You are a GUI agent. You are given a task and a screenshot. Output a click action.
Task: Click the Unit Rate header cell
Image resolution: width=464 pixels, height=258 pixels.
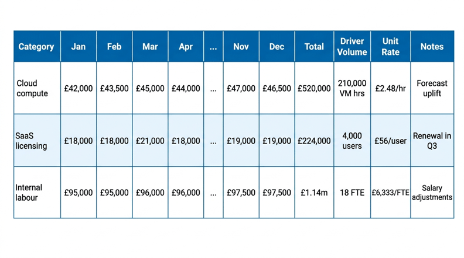390,47
